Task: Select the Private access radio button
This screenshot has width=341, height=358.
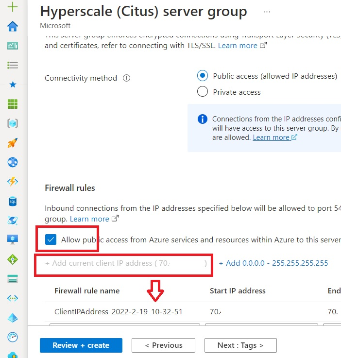Action: pos(203,91)
